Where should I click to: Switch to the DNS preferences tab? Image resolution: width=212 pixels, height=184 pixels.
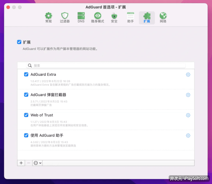pos(81,17)
